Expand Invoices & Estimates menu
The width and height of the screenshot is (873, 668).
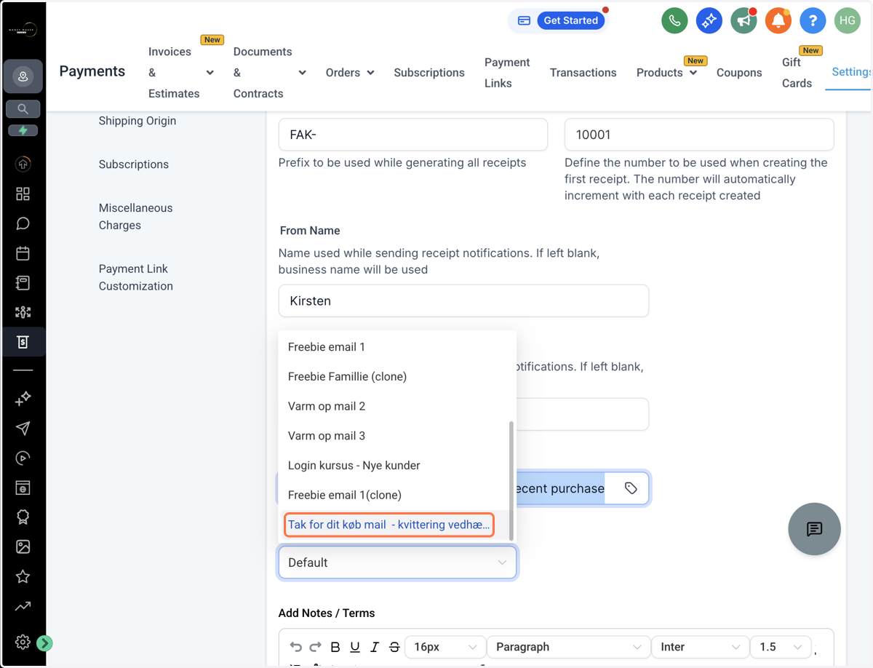[x=181, y=73]
